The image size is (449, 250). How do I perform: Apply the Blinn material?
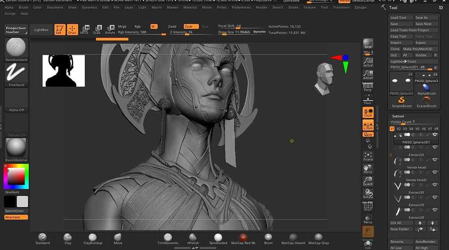(269, 239)
